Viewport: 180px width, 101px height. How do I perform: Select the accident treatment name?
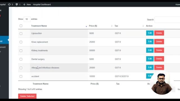pyautogui.click(x=35, y=76)
